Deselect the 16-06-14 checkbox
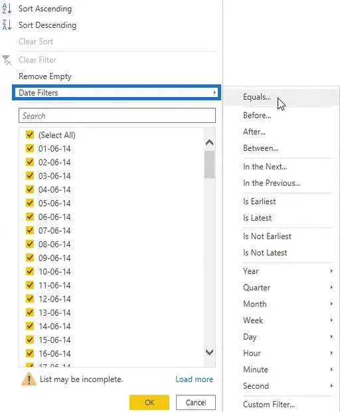Image resolution: width=340 pixels, height=412 pixels. click(30, 354)
